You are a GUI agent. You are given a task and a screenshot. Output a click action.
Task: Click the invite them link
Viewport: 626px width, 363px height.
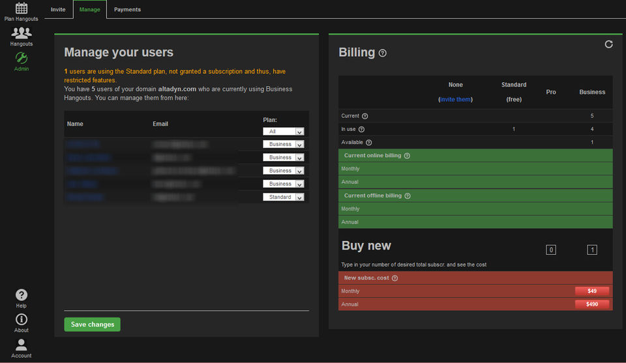click(x=455, y=99)
